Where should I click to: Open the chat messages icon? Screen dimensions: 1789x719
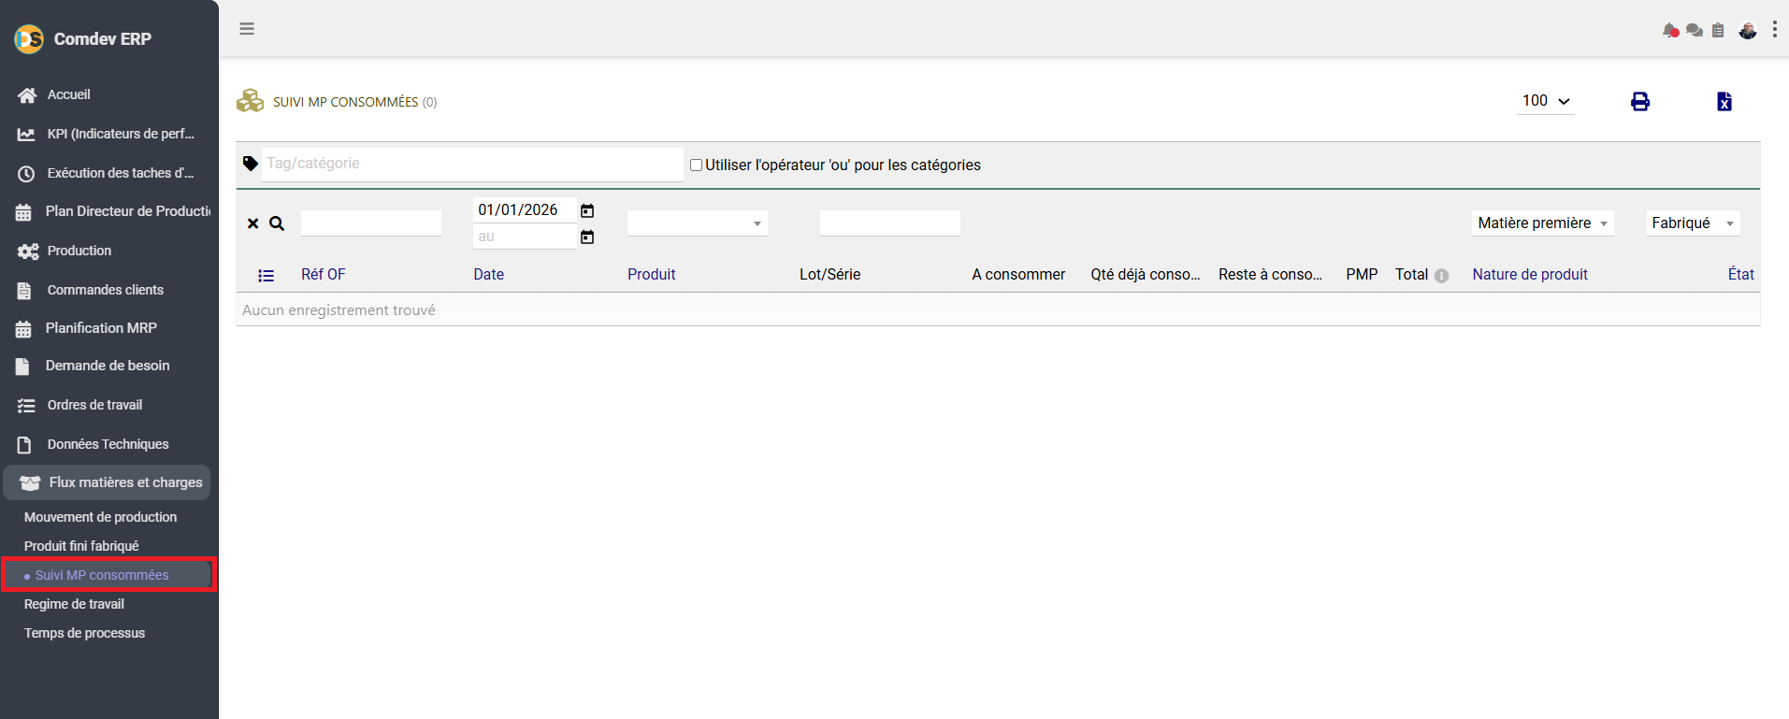[1695, 31]
